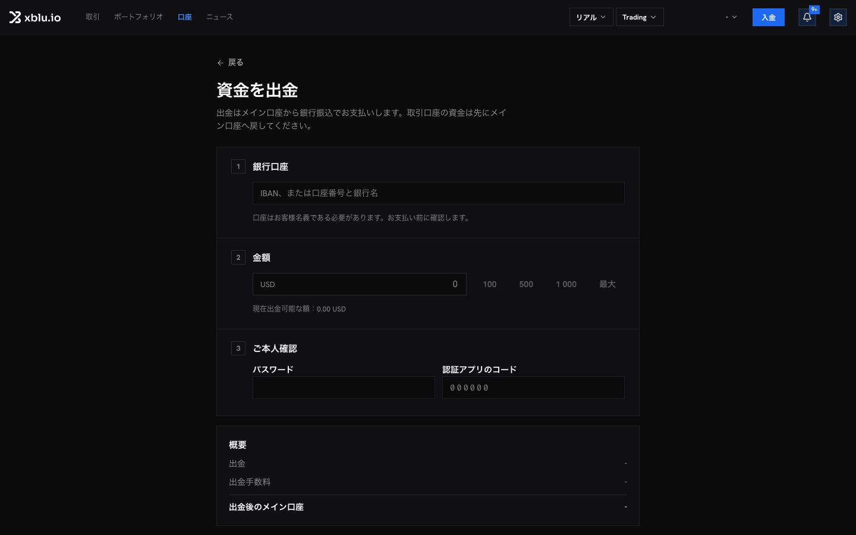Focus the USD amount input field
Viewport: 856px width, 535px height.
click(x=360, y=284)
